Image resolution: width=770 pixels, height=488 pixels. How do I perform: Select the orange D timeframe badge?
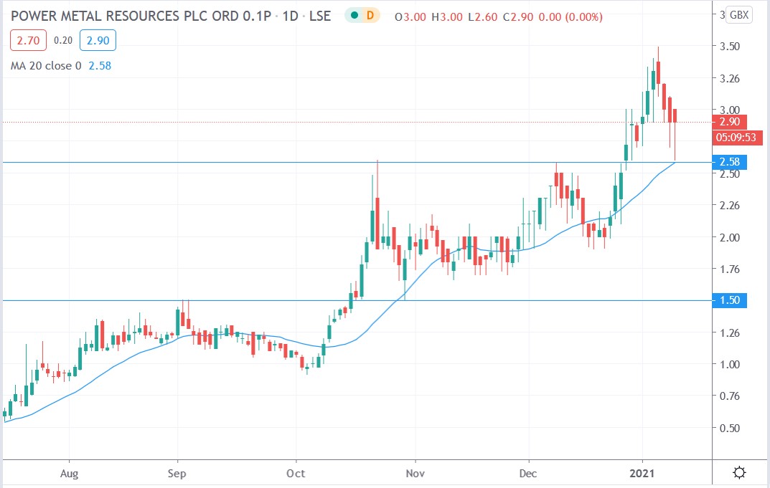(x=372, y=14)
